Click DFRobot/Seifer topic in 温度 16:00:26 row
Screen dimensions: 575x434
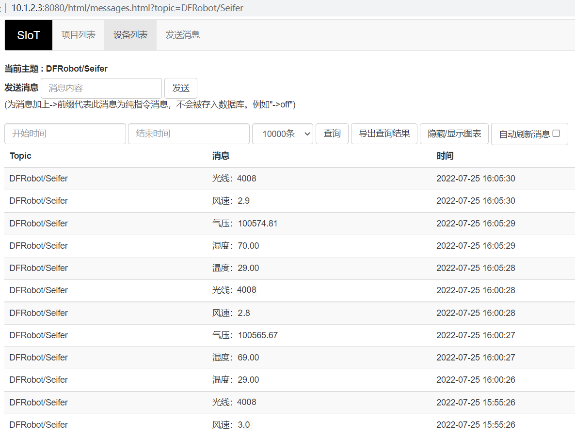(38, 380)
